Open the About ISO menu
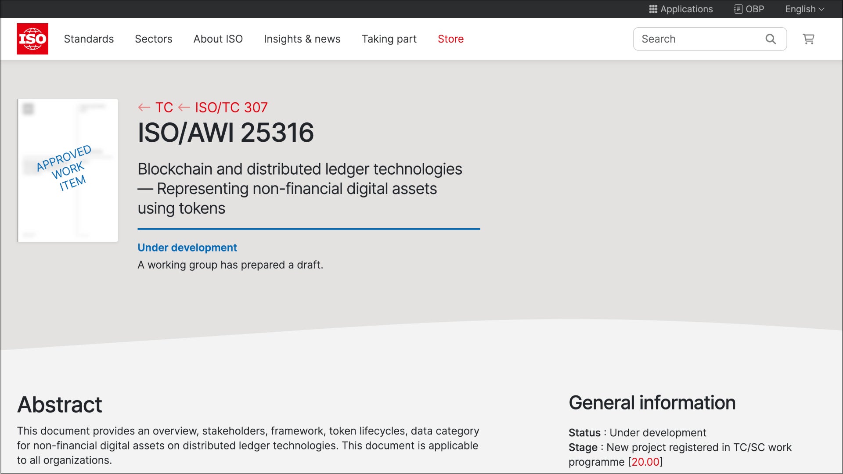 [x=218, y=39]
